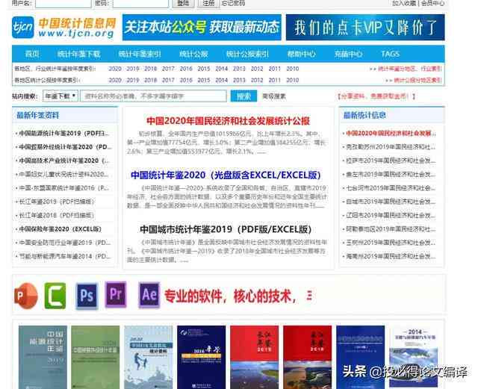Open 长江年鉴2018 (PDF扫描版) list item
The width and height of the screenshot is (478, 389).
pyautogui.click(x=57, y=215)
